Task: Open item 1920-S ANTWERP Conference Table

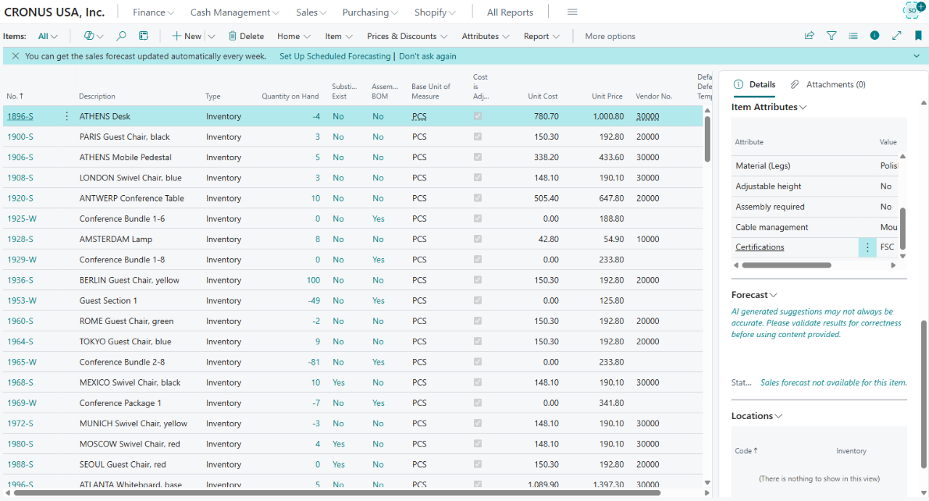Action: (x=20, y=198)
